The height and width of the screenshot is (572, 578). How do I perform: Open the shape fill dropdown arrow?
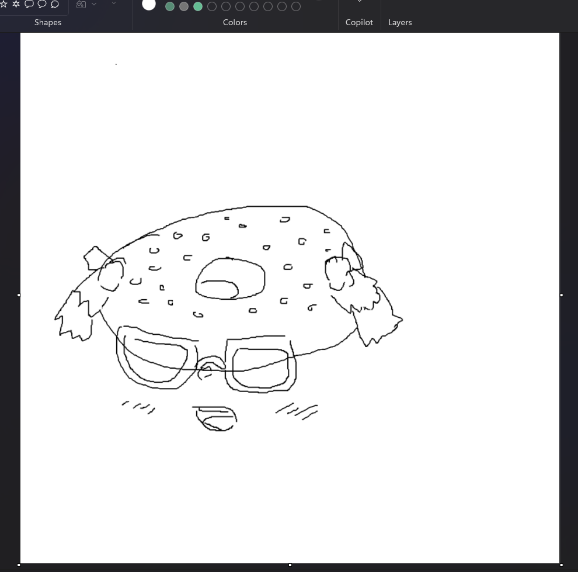[94, 4]
